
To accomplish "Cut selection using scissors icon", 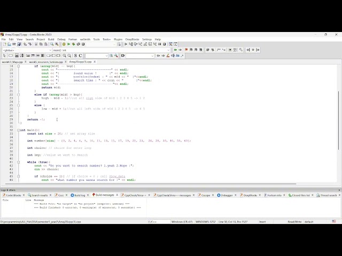I will 36,44.
